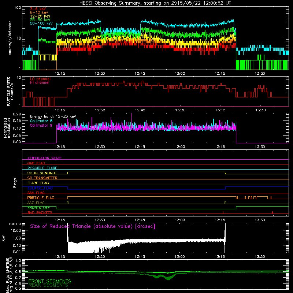Click the 100.00 SAS axis value
293x293 pixels.
click(x=15, y=224)
